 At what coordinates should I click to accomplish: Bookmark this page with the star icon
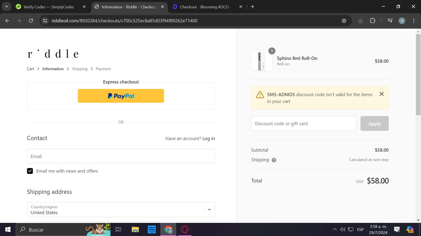(x=344, y=21)
